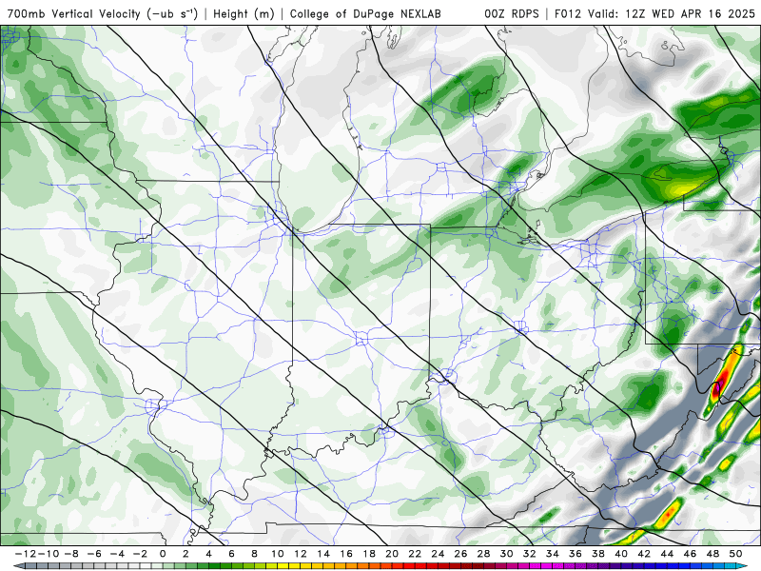Click the '20' value on the color scale
This screenshot has width=761, height=571.
392,554
